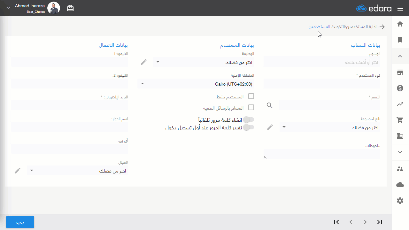Check the السماح بالرسائل النصية checkbox
This screenshot has height=230, width=409.
click(251, 107)
